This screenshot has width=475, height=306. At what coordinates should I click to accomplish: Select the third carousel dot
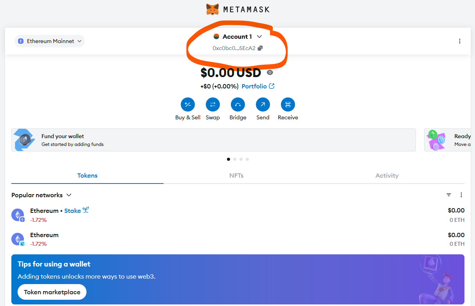(x=241, y=159)
